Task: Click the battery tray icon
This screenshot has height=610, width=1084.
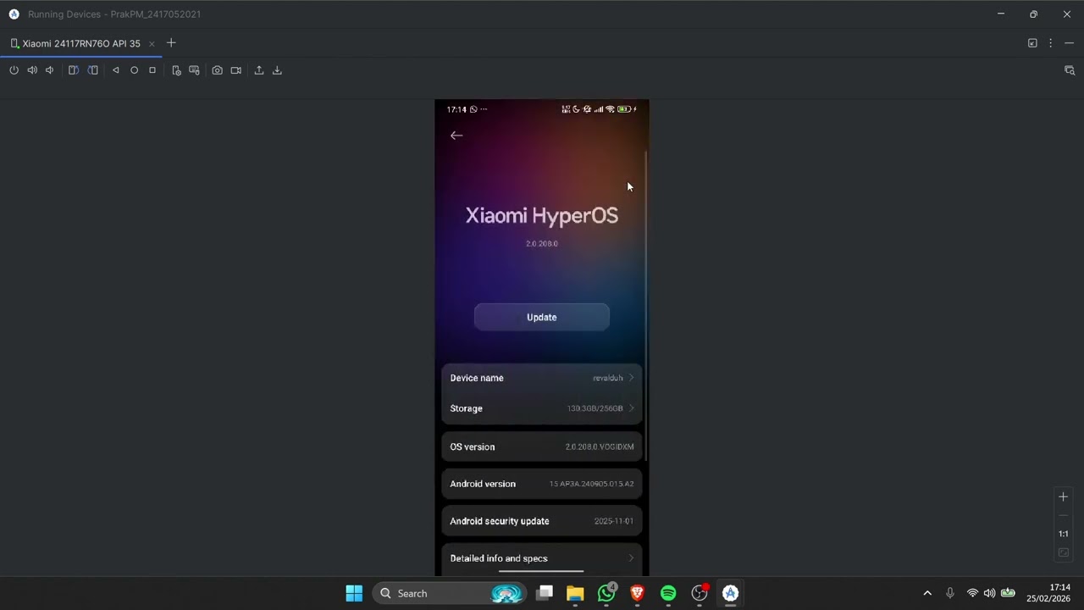Action: point(1008,593)
